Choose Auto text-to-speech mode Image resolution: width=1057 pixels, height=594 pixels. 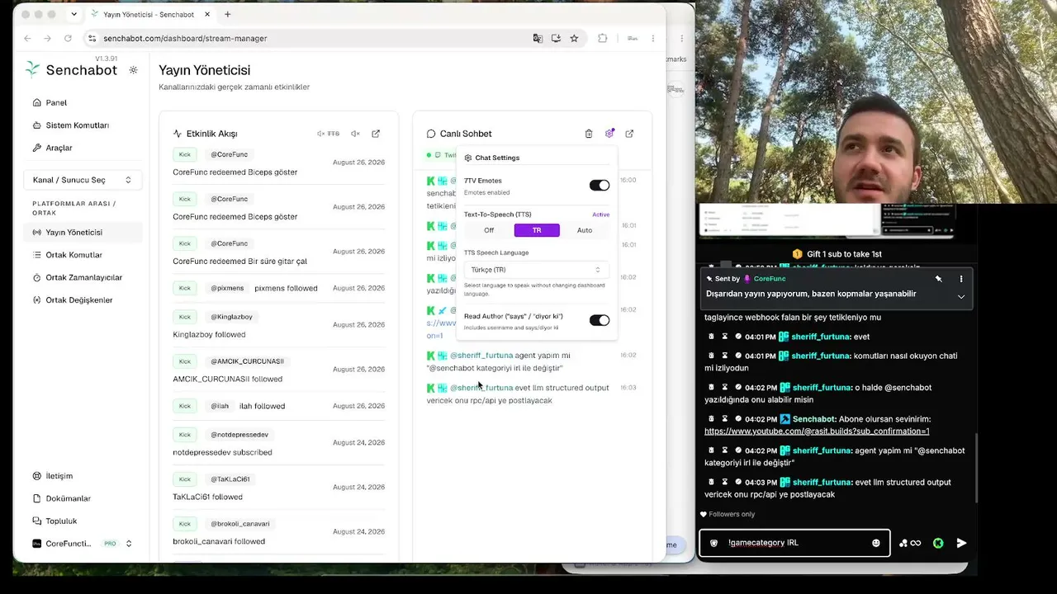(585, 230)
